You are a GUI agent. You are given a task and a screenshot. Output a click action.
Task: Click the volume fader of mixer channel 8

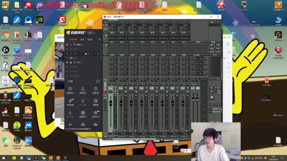coord(183,103)
